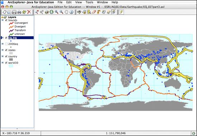Select the 2006eq layer name

pos(13,44)
